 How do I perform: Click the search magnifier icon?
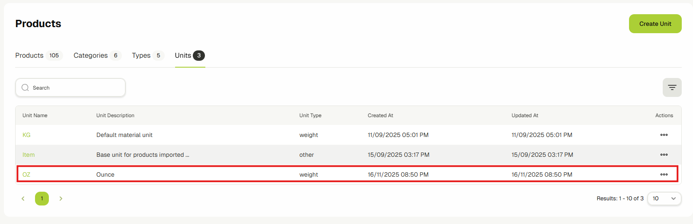click(x=25, y=87)
